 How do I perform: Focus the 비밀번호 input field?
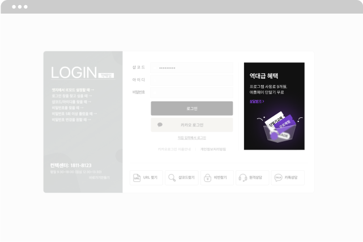[x=191, y=92]
